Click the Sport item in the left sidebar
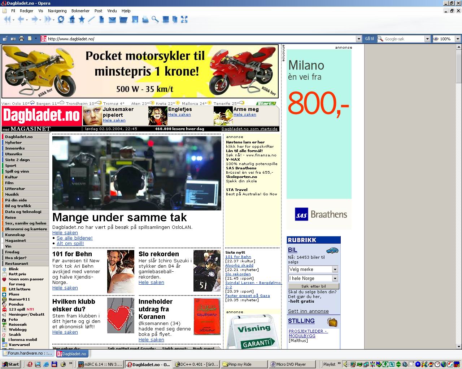This screenshot has height=369, width=462. tap(25, 165)
